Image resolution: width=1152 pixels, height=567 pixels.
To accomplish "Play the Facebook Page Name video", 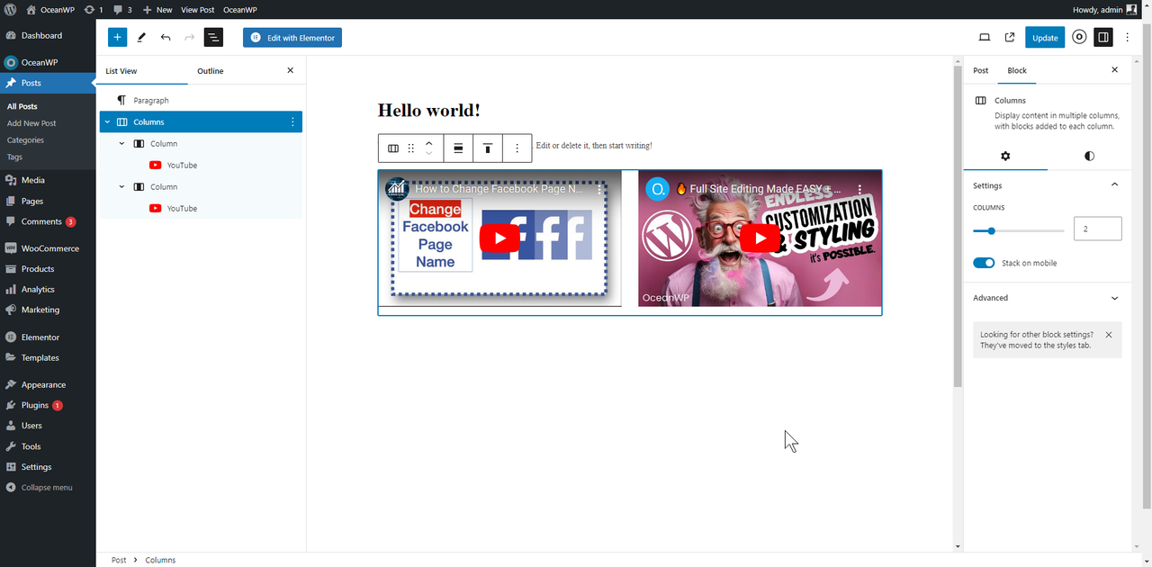I will [x=499, y=238].
